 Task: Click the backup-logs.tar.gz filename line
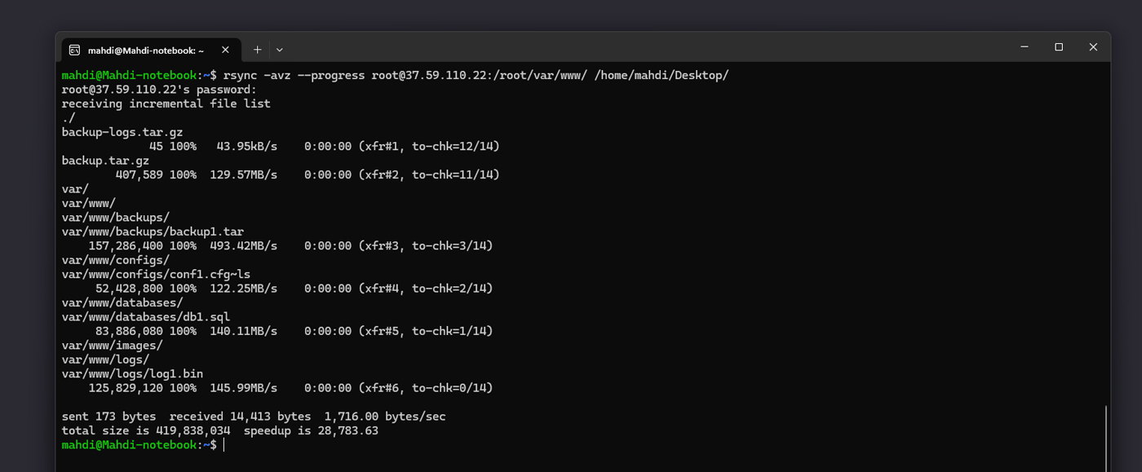pyautogui.click(x=122, y=132)
